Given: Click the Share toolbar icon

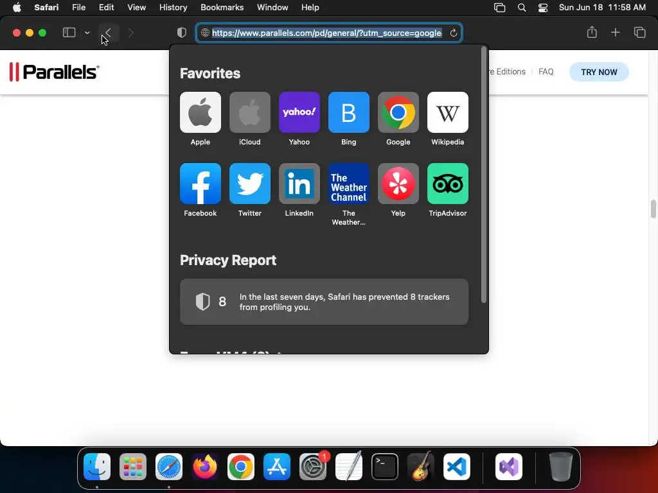Looking at the screenshot, I should pyautogui.click(x=592, y=32).
